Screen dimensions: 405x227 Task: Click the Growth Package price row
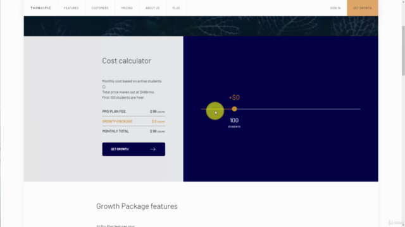tap(134, 121)
